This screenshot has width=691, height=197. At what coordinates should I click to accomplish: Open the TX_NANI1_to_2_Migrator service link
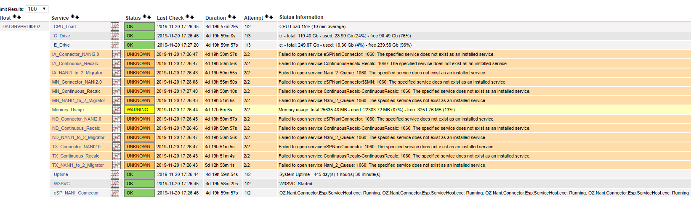click(x=78, y=165)
